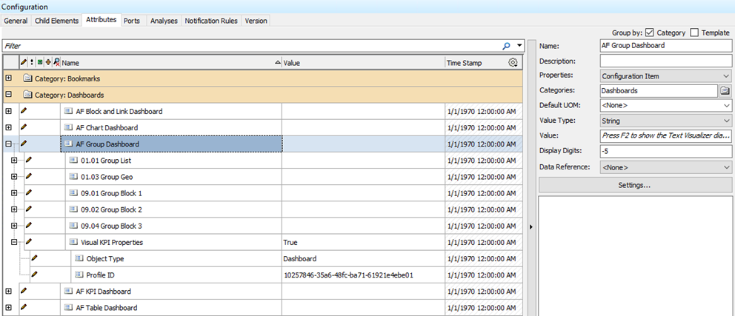Click the pencil column header icon
735x316 pixels.
coord(24,63)
